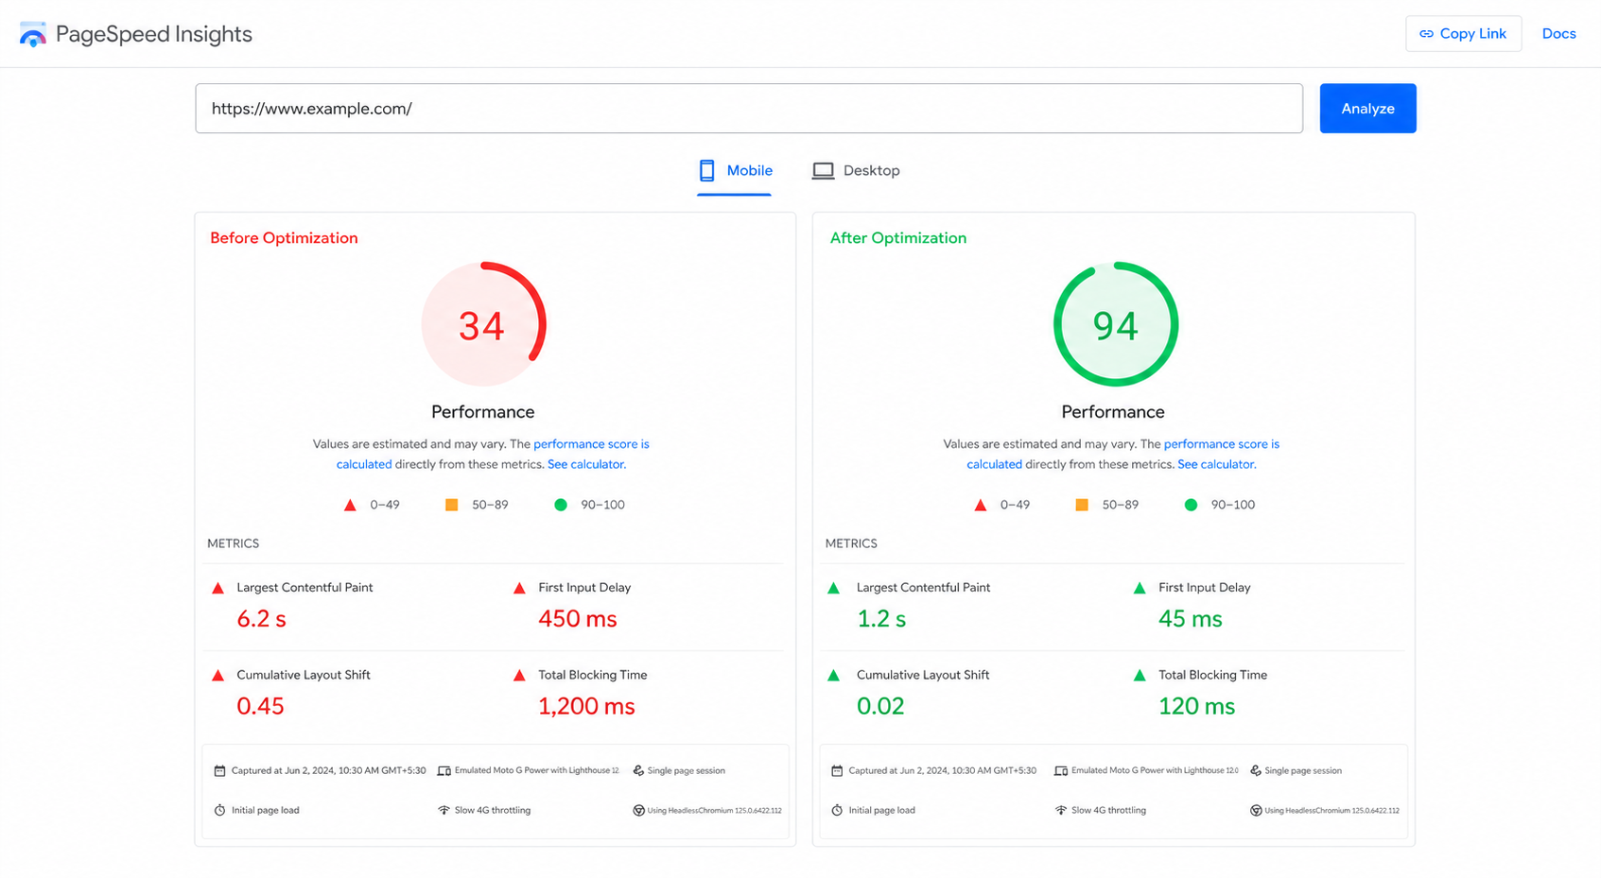Image resolution: width=1601 pixels, height=878 pixels.
Task: Click the METRICS label in Before panel
Action: click(233, 544)
